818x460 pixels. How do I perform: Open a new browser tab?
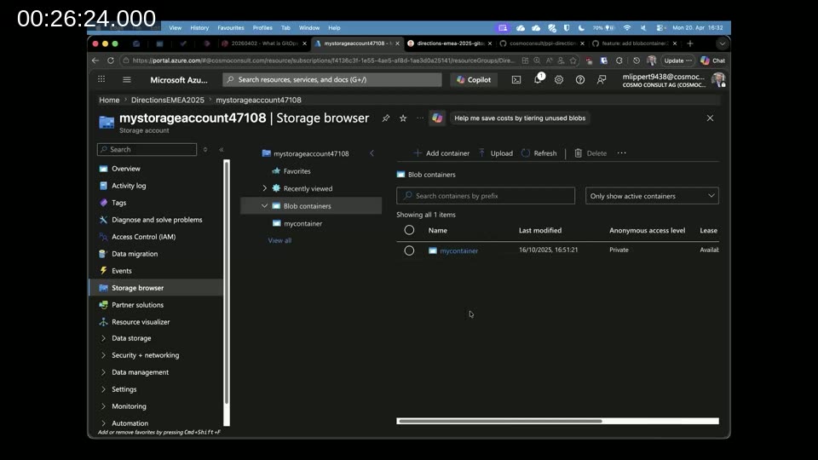coord(690,43)
